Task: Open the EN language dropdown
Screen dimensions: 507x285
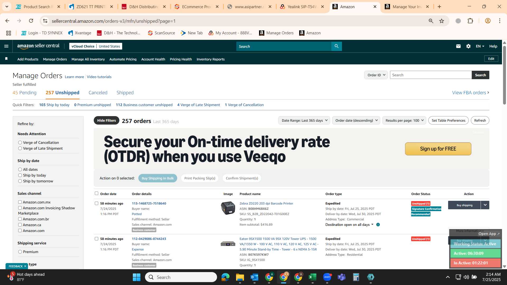Action: (x=480, y=46)
